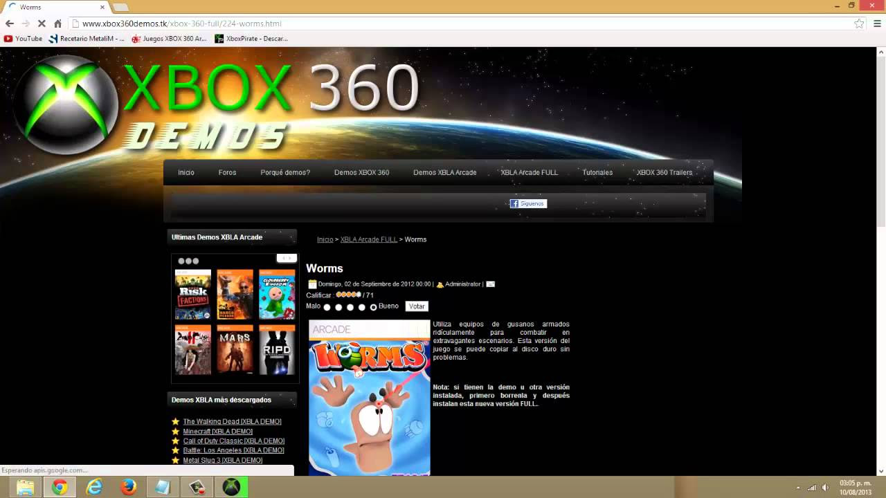Submit rating with the Votar button

(x=417, y=306)
